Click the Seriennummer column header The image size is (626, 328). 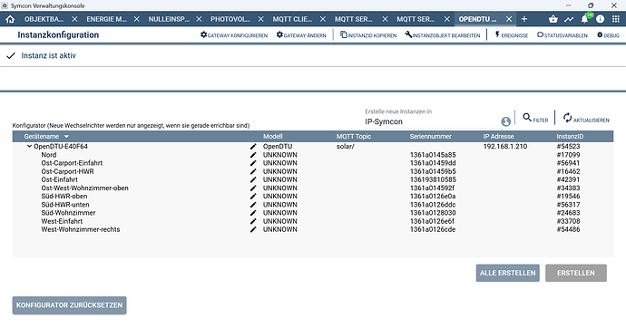coord(430,137)
